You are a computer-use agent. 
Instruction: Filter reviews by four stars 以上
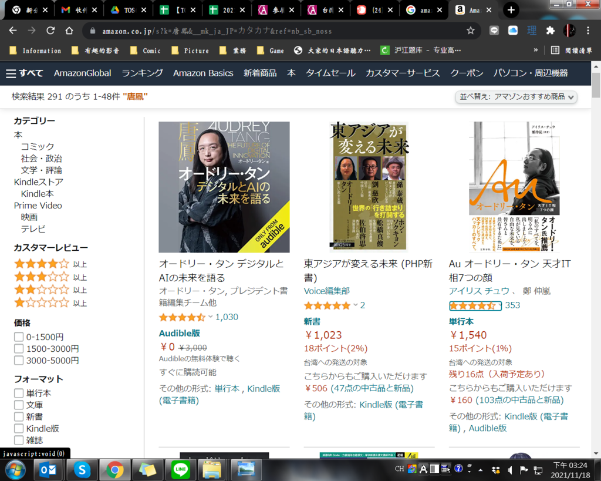click(x=50, y=264)
